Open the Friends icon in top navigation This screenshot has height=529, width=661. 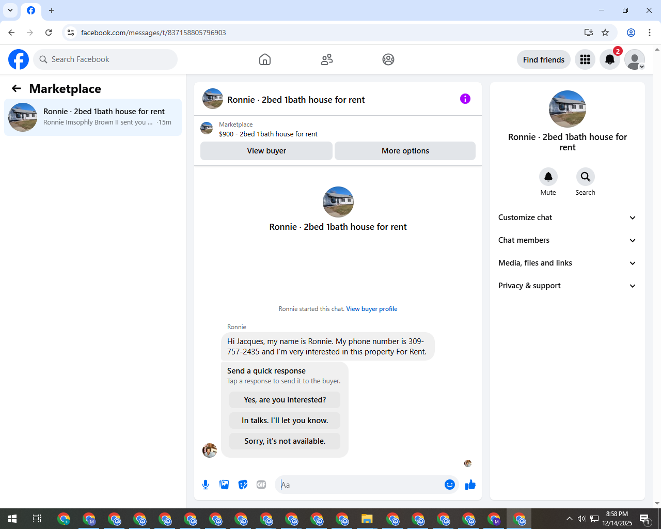coord(327,59)
